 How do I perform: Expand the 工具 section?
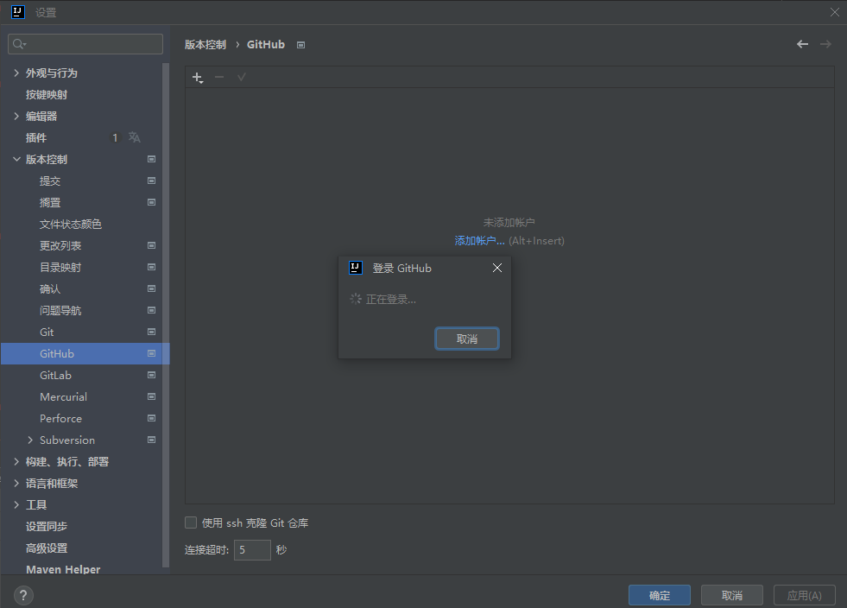click(x=16, y=505)
